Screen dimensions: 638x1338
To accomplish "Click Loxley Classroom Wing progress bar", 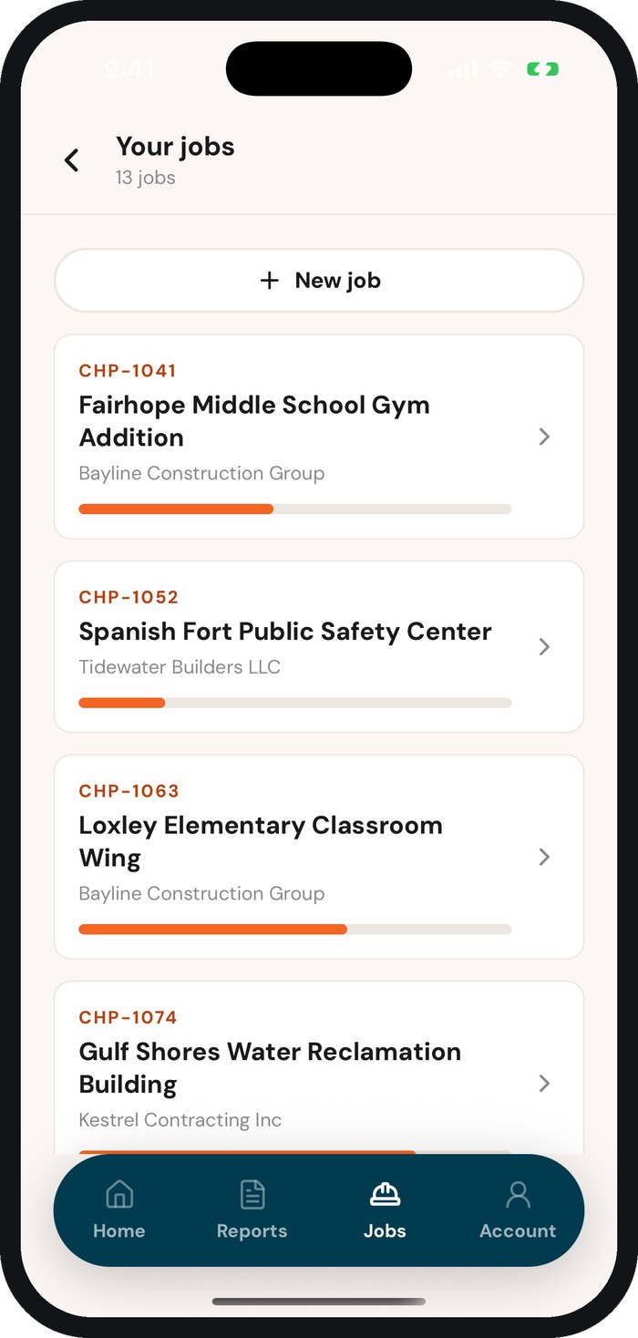I will click(x=295, y=929).
